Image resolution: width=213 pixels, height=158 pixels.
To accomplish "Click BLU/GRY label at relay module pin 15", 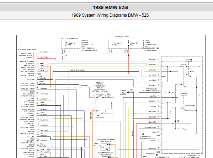I will tap(153, 111).
